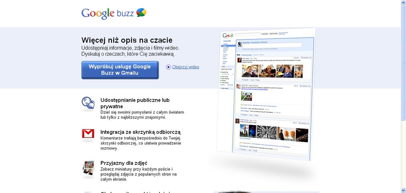
Task: Click heading 'Udostępnianie publiczne lub prywatne'
Action: [135, 103]
